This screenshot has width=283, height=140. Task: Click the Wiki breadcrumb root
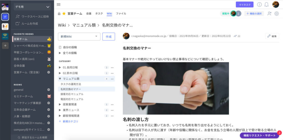(62, 25)
